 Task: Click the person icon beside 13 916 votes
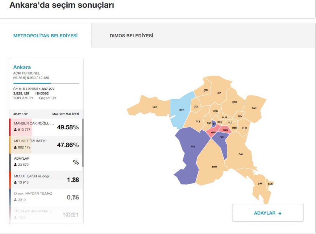(15, 182)
